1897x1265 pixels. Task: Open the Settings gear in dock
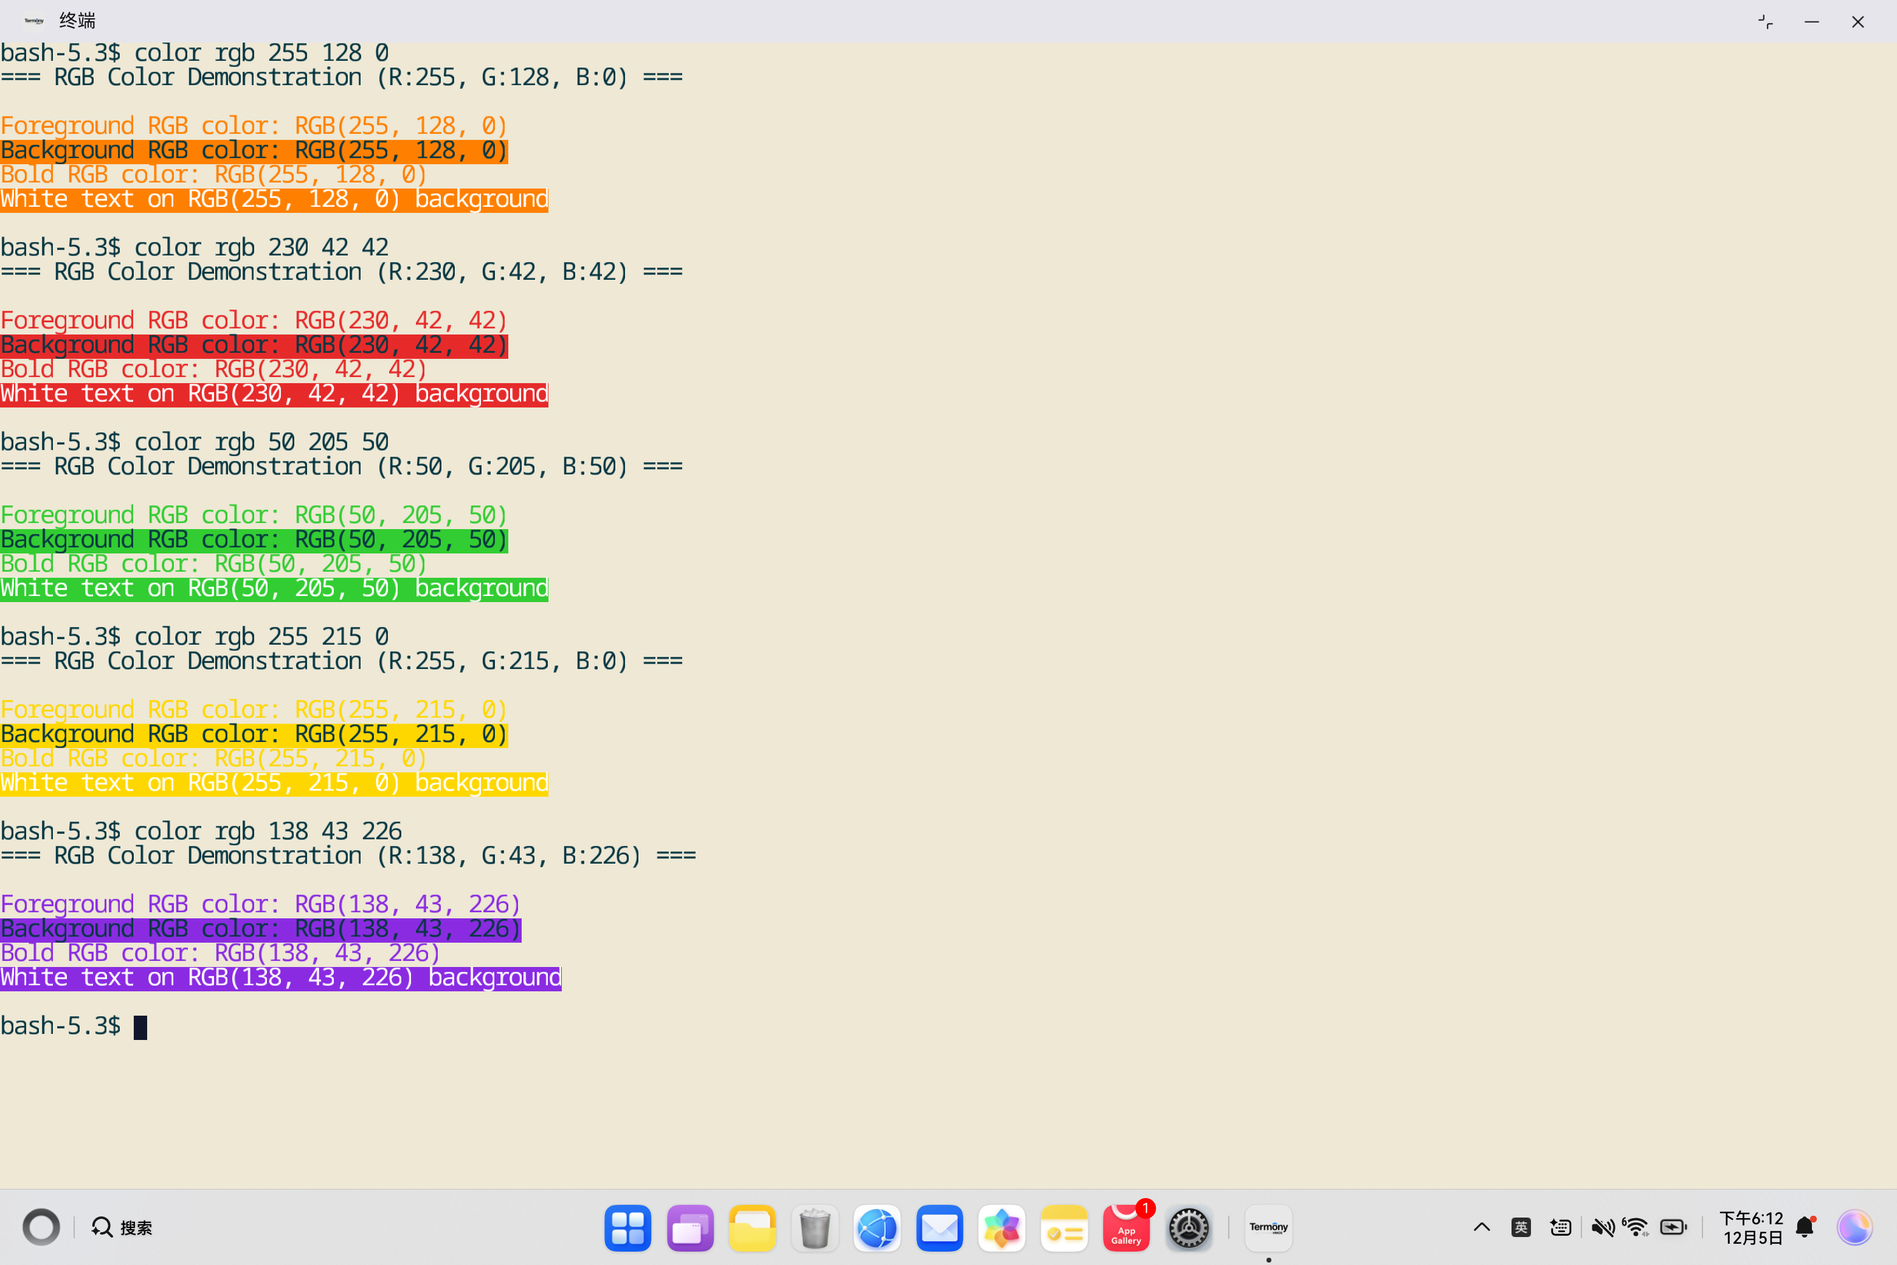pos(1188,1228)
